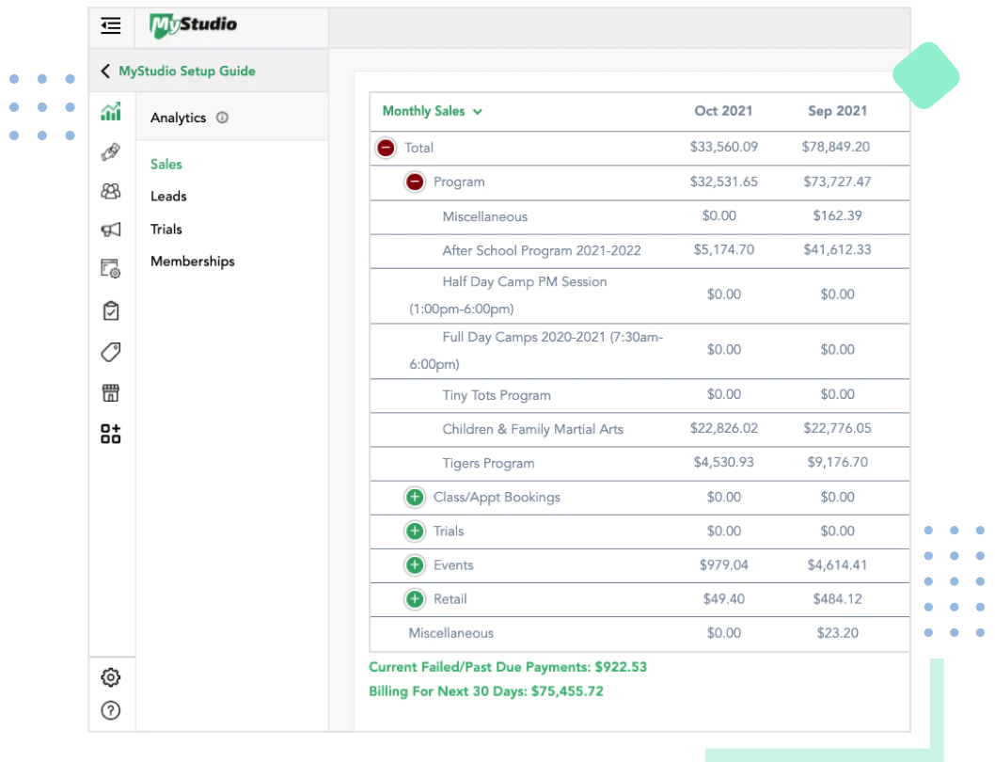Open the add apps grid sidebar icon
This screenshot has width=995, height=762.
110,434
